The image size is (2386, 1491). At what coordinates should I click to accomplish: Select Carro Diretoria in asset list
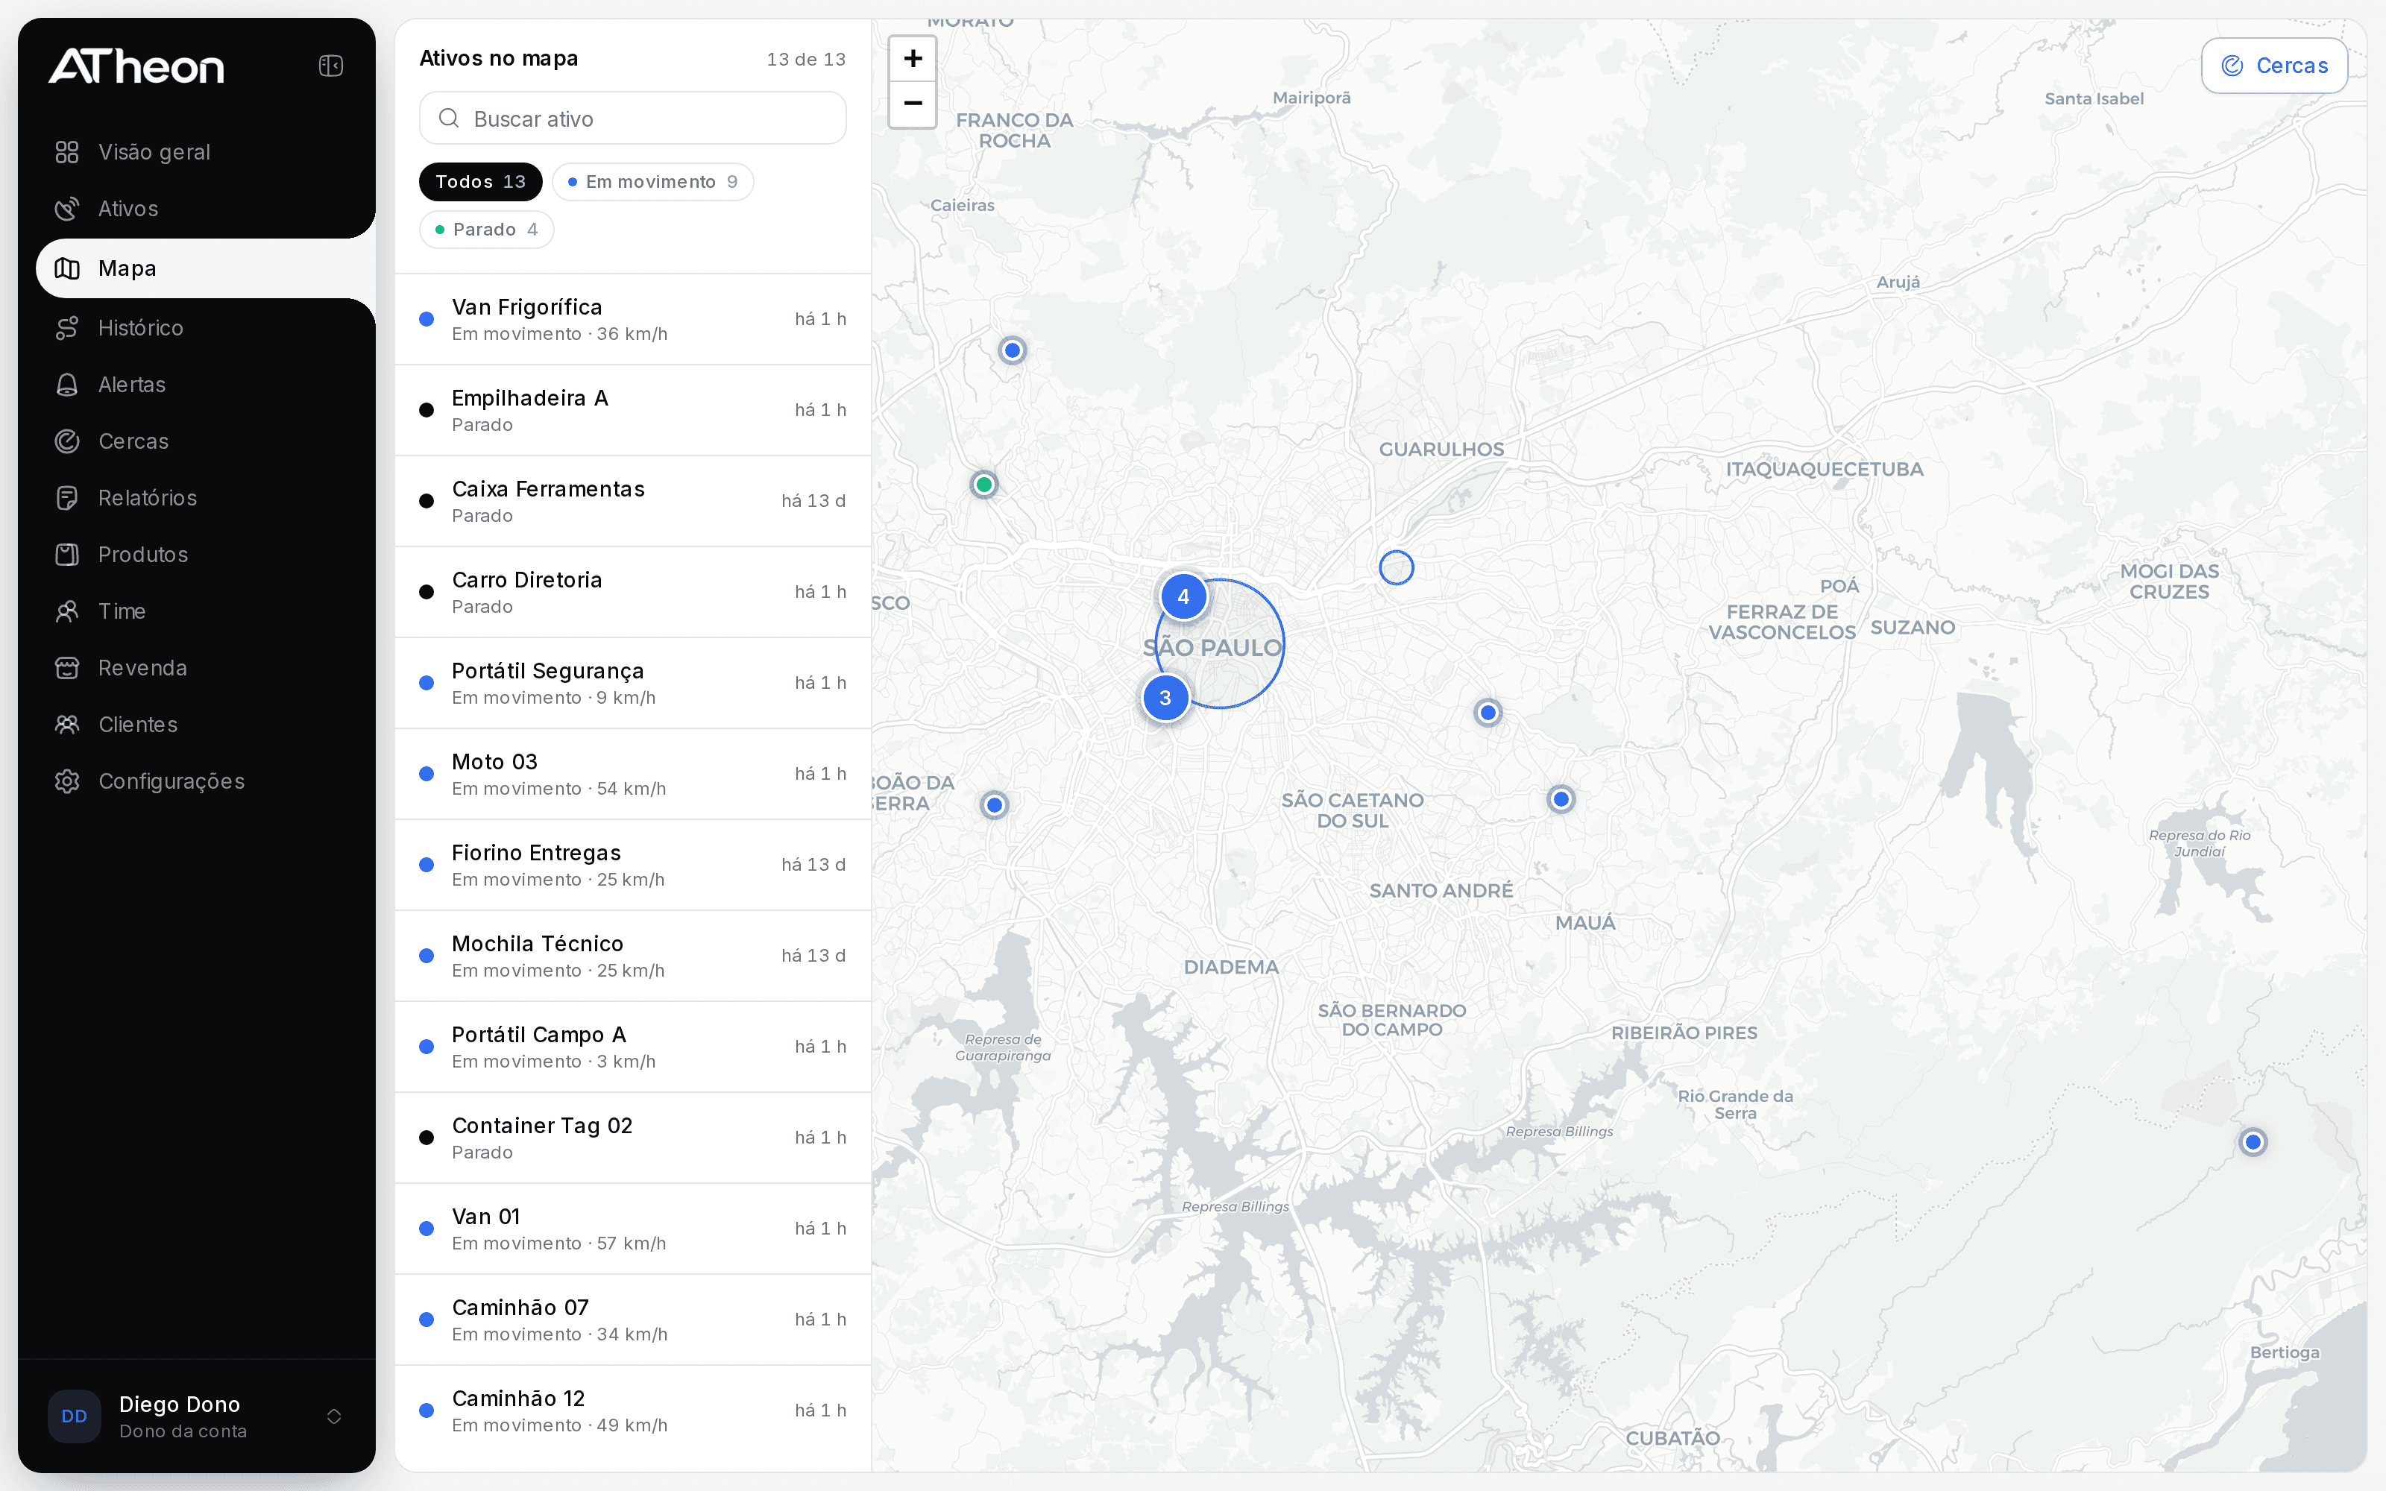click(x=633, y=592)
